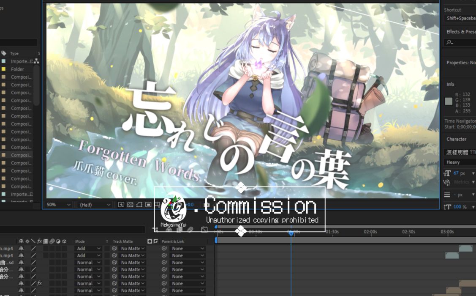
Task: Click the 02:00s mark on time ruler
Action: (x=370, y=232)
